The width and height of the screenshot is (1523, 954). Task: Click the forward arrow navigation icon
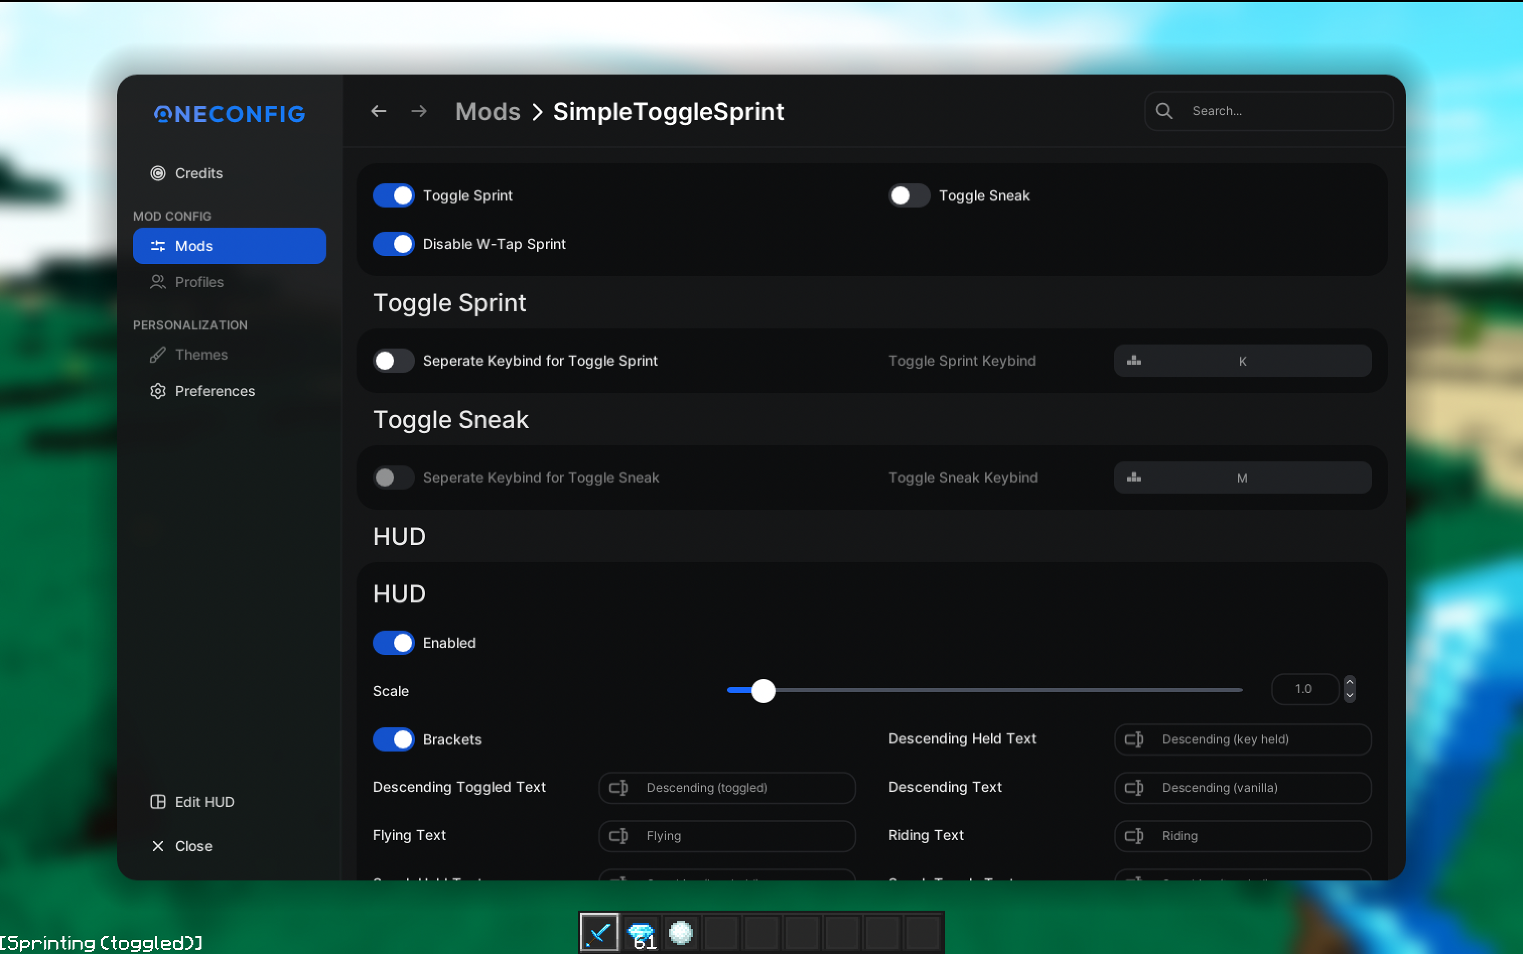click(x=419, y=111)
